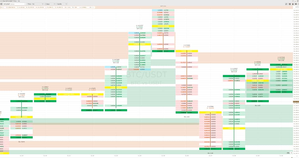The height and width of the screenshot is (158, 299).
Task: Click the screenshot camera icon in top-right toolbar
Action: pyautogui.click(x=296, y=4)
